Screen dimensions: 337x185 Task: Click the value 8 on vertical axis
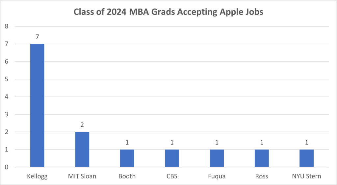click(x=7, y=26)
